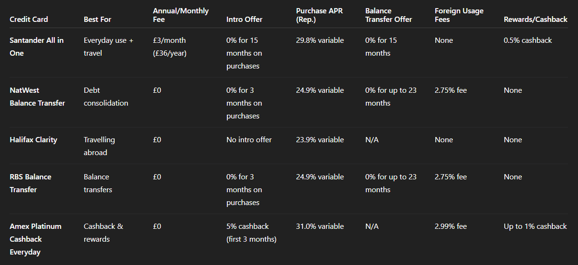Click the Purchase APR (Rep.) header
This screenshot has width=578, height=265.
pos(319,15)
